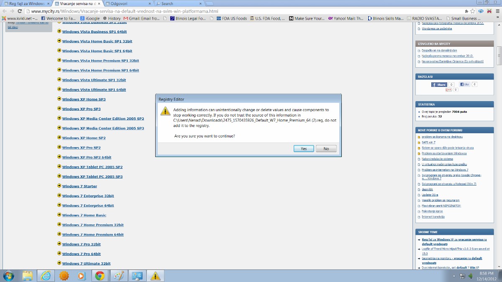Bookmark this page with the star icon
Image resolution: width=502 pixels, height=282 pixels.
tap(473, 11)
